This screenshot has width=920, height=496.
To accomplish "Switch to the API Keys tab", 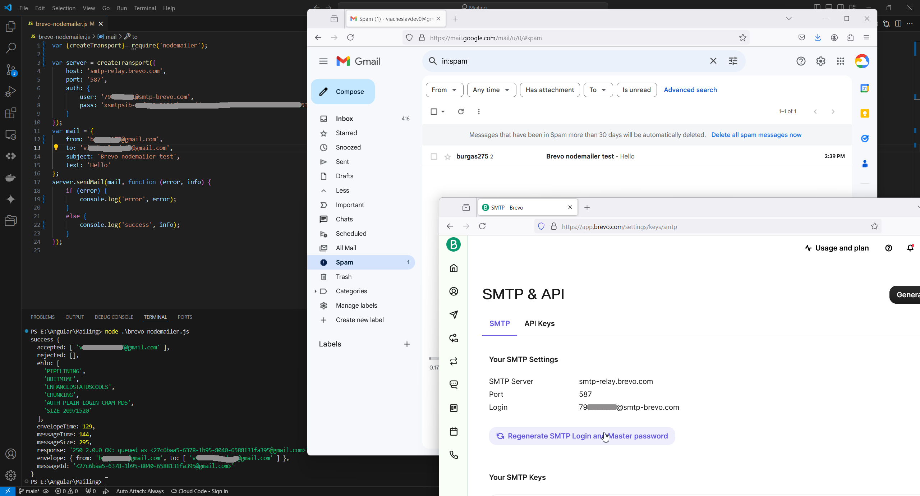I will (x=539, y=323).
